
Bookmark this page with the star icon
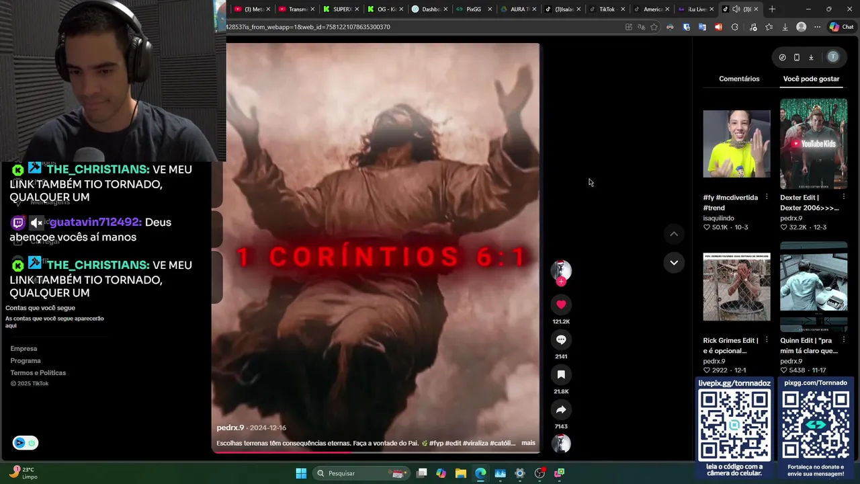pyautogui.click(x=654, y=27)
